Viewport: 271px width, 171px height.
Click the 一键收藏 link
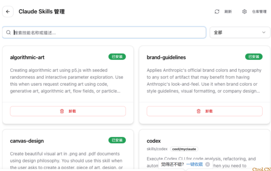coord(194,164)
